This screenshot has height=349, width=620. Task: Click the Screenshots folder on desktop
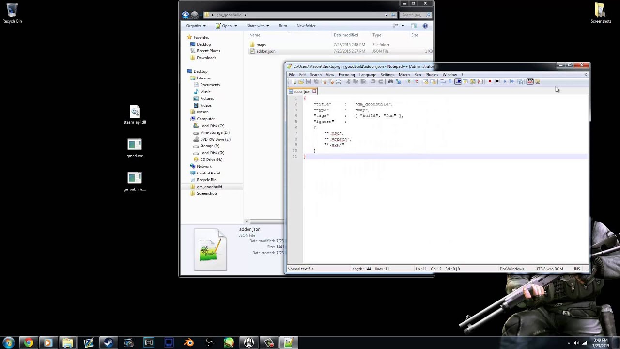[x=601, y=13]
